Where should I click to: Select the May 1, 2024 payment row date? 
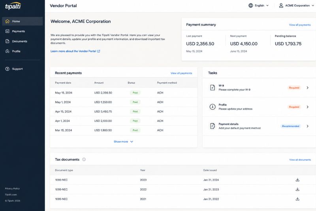pyautogui.click(x=63, y=102)
